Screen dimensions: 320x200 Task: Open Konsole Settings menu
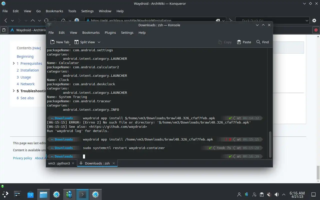point(127,32)
